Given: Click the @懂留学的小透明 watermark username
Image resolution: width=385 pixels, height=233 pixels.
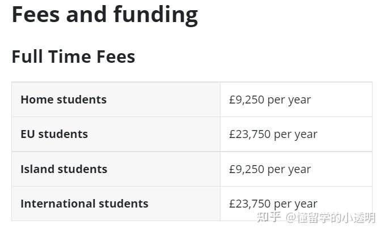Looking at the screenshot, I should tap(330, 218).
